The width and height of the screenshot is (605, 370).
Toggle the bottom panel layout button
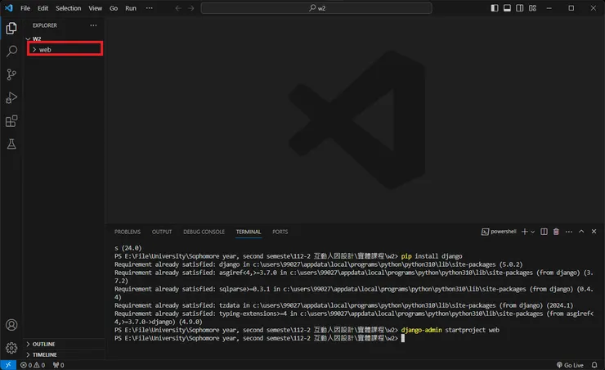(x=507, y=8)
